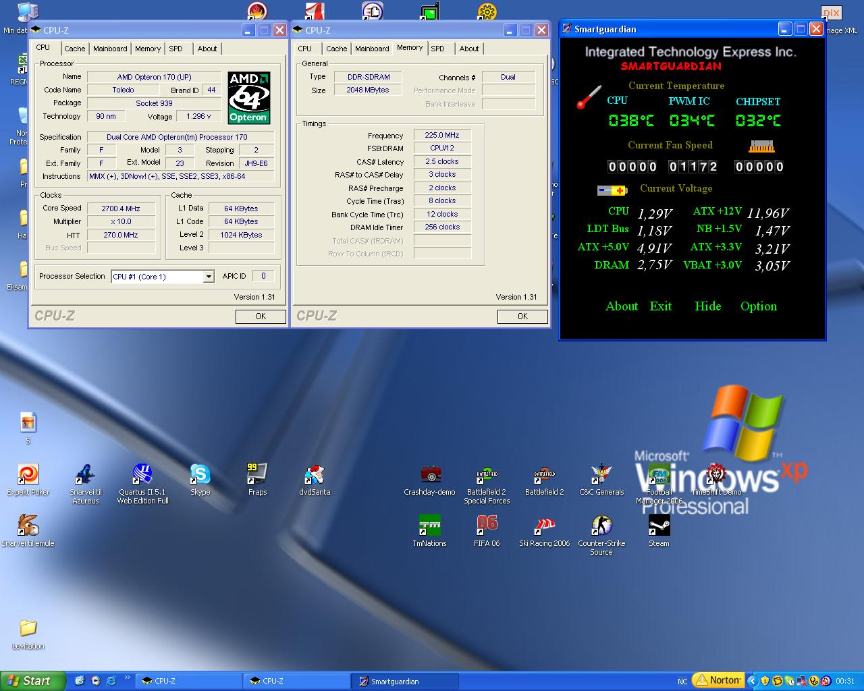Click the fan speed counter 01172

pos(693,167)
